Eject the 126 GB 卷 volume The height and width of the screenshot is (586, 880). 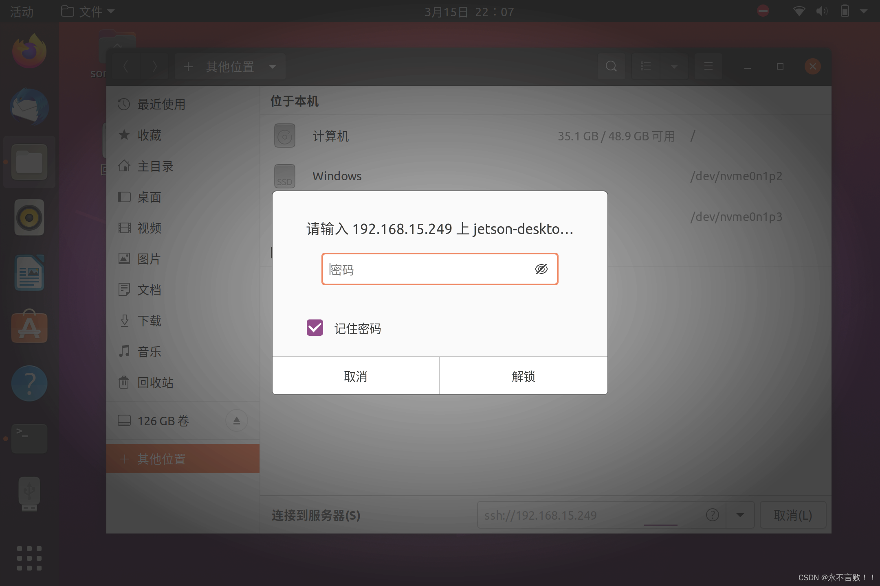pos(237,421)
